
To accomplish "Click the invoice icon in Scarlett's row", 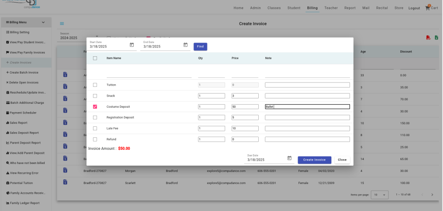I will pyautogui.click(x=65, y=182).
